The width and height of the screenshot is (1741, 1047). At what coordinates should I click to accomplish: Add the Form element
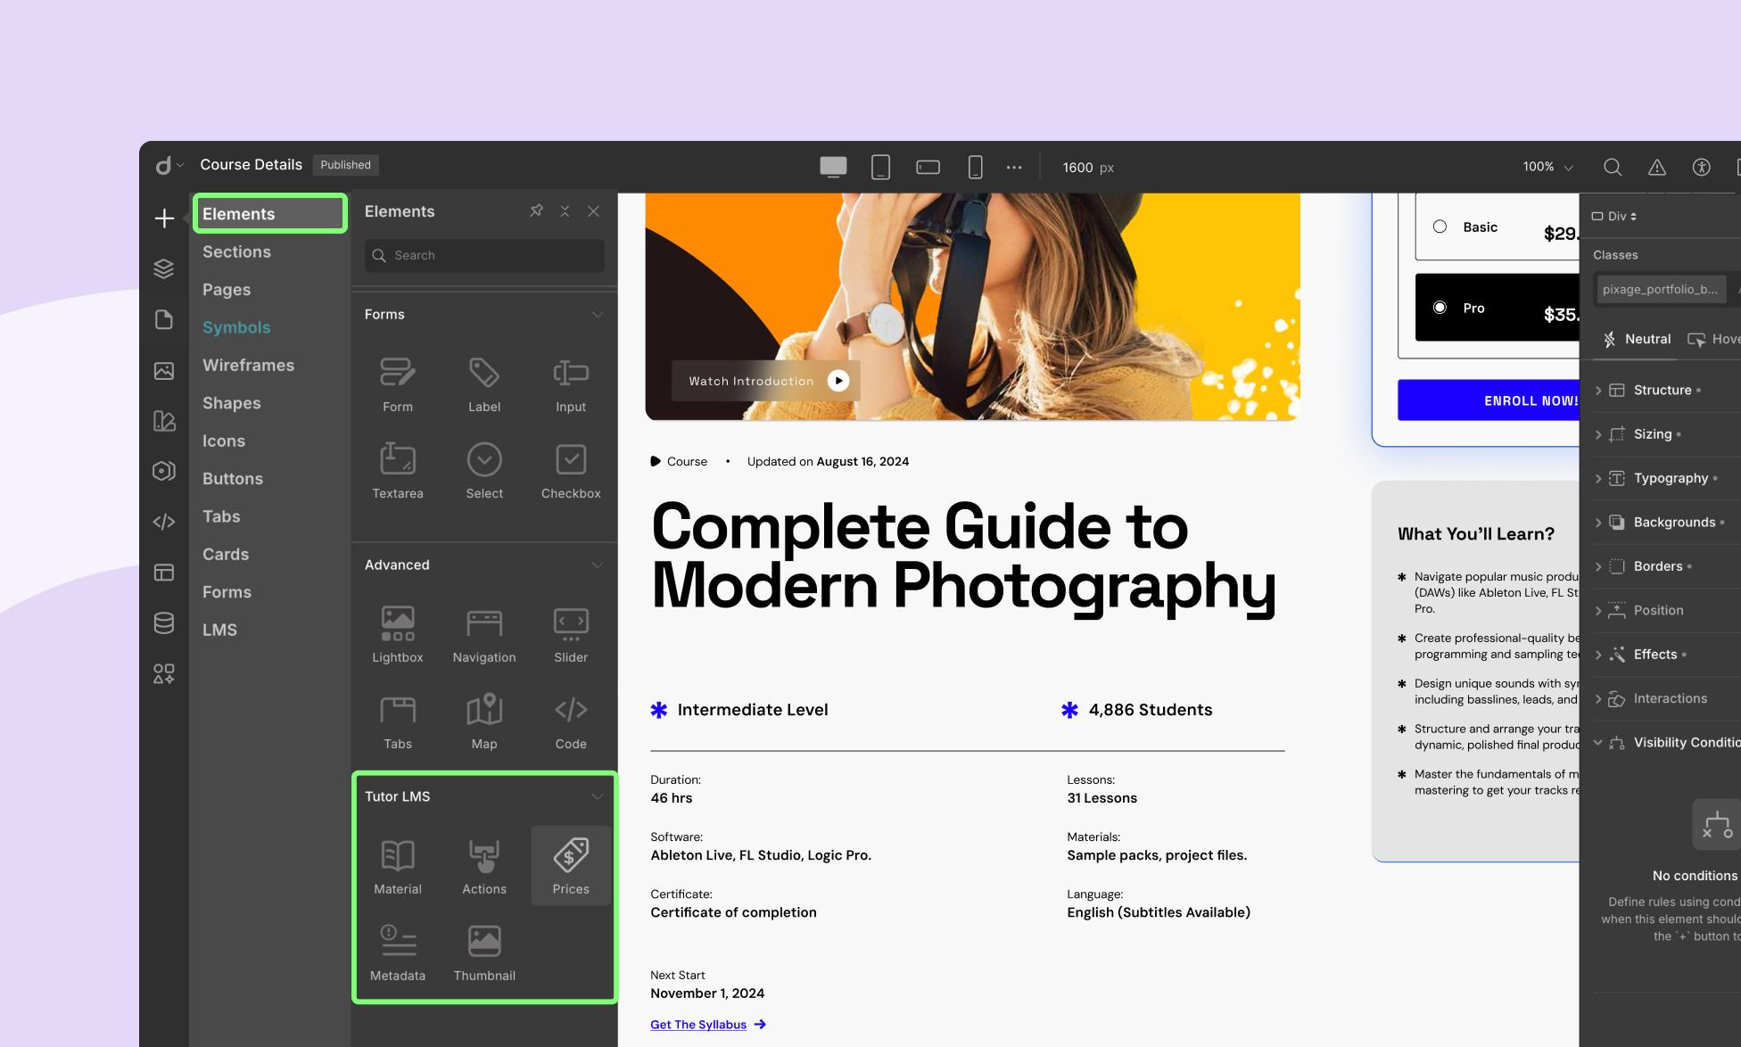(398, 384)
